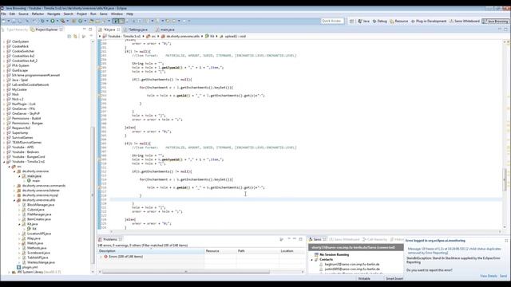Viewport: 511px width, 287px height.
Task: Select the ClanSystem project
Action: pos(20,41)
